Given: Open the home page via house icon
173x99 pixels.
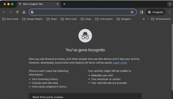Looking at the screenshot, I should [24, 12].
